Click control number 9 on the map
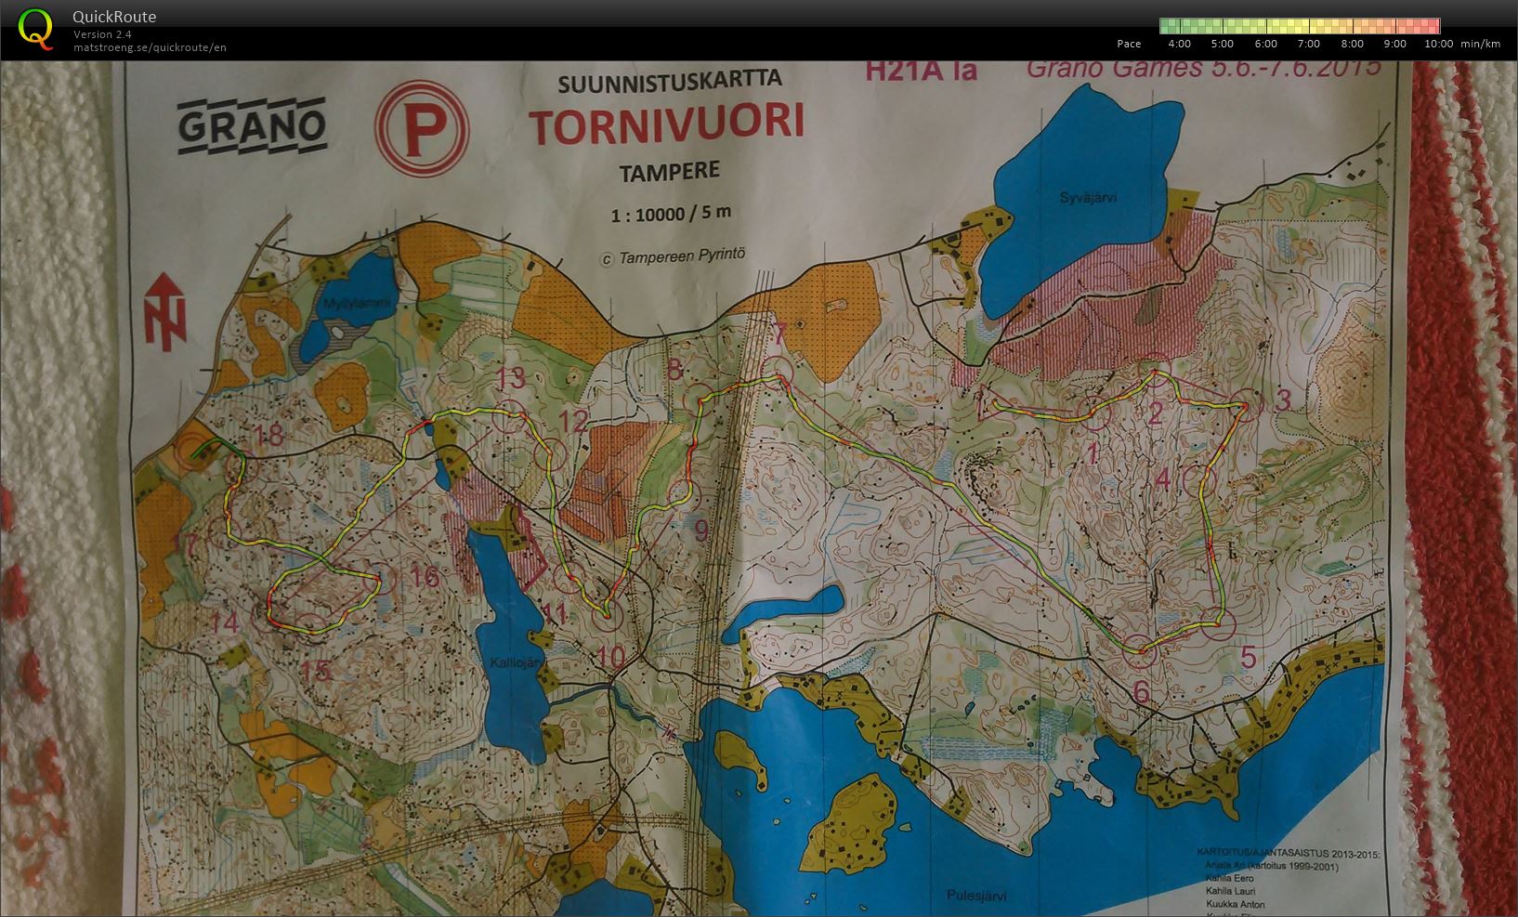The width and height of the screenshot is (1518, 917). click(700, 531)
